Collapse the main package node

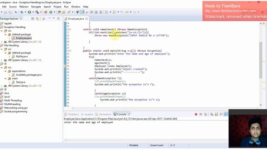[x=5, y=78]
